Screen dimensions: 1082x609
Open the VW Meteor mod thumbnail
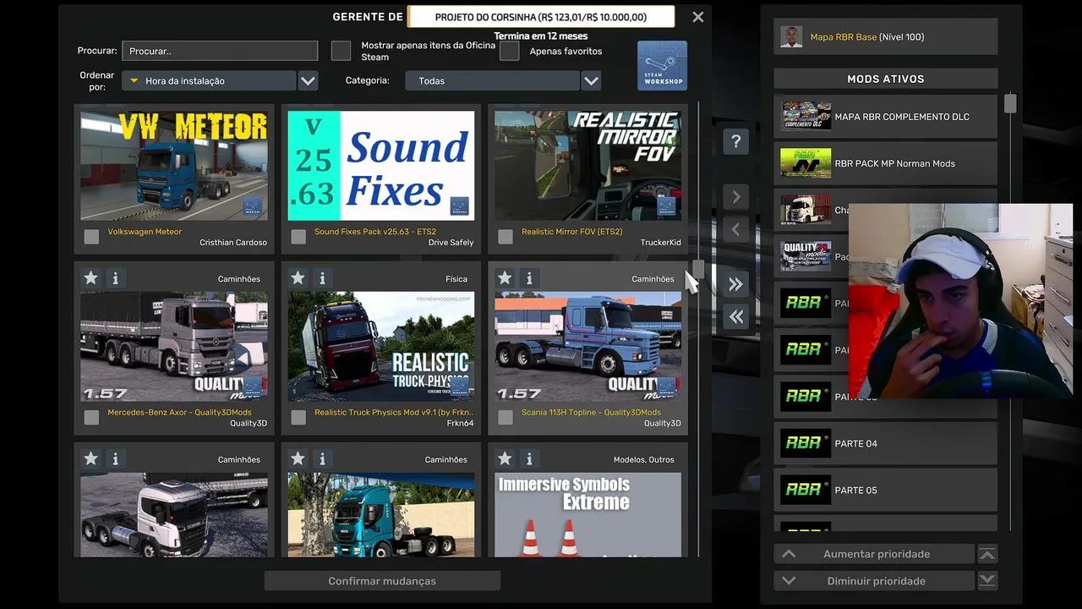click(x=174, y=166)
